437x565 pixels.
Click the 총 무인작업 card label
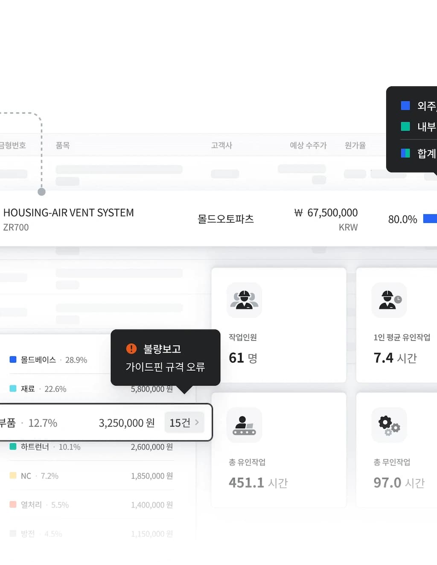tap(392, 462)
